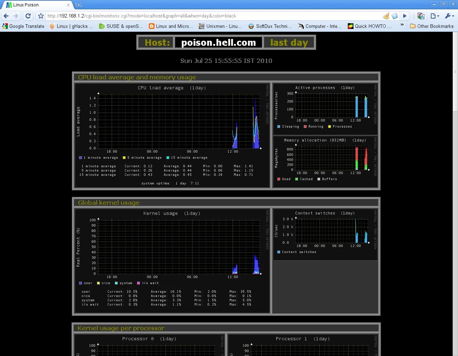Bookmark this page with the star icon

click(x=41, y=16)
